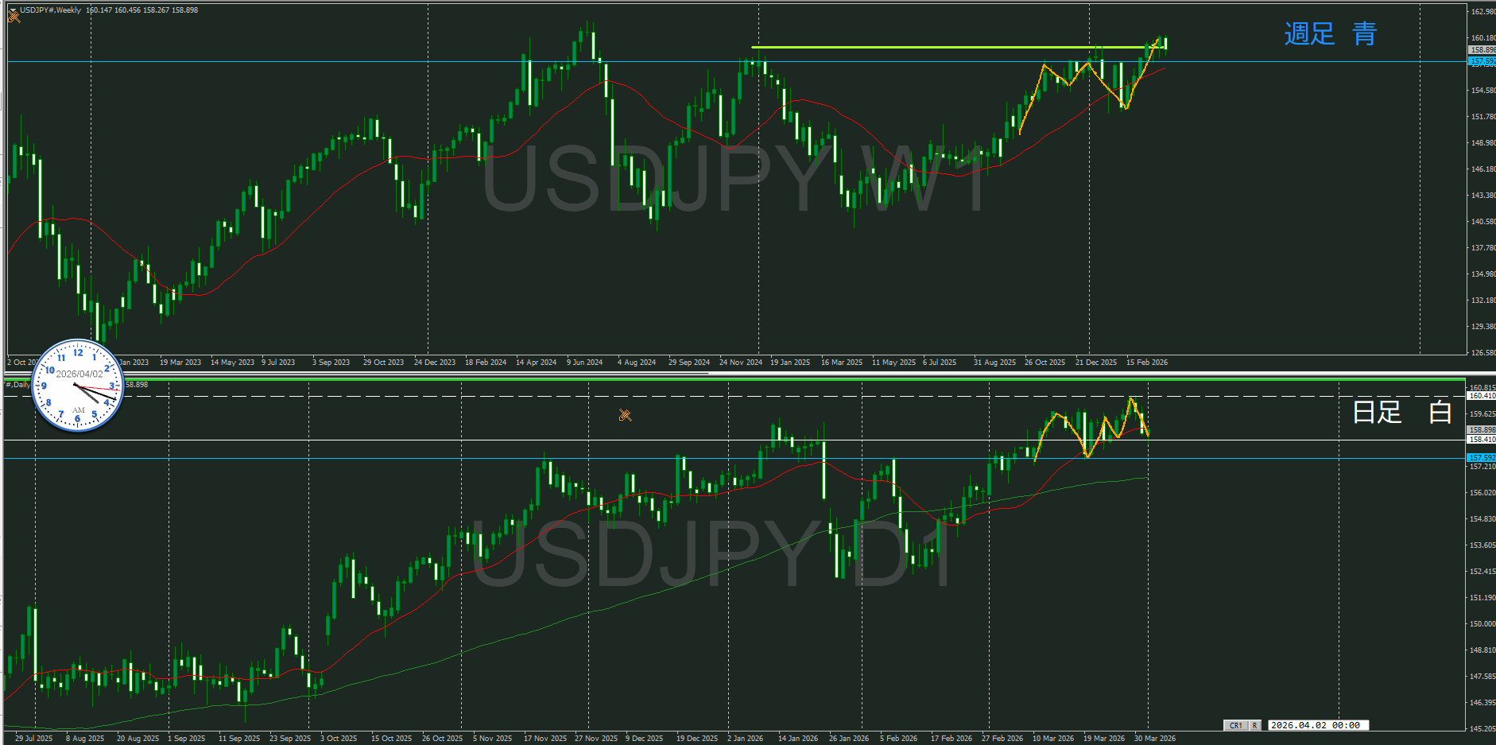Click the 15 Feb 2026 label on the weekly time axis
Image resolution: width=1496 pixels, height=745 pixels.
pyautogui.click(x=1146, y=363)
